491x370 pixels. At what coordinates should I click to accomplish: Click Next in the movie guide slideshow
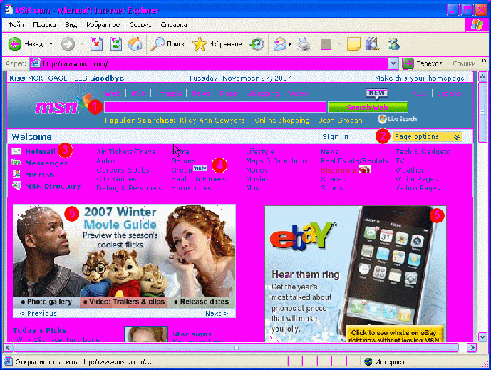[217, 313]
